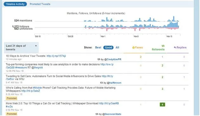
Task: Click retweet icon beside @DecisionStats
Action: (x=97, y=114)
